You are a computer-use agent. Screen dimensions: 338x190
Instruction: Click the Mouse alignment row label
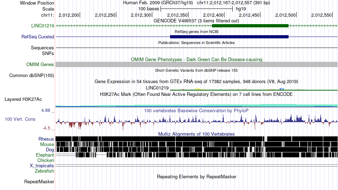(47, 145)
